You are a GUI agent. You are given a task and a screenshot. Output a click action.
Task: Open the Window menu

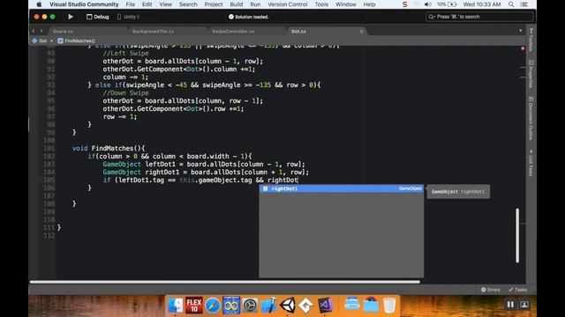pos(345,4)
